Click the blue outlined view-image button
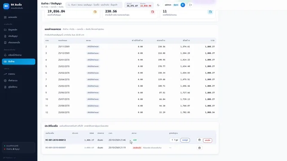 pyautogui.click(x=185, y=140)
